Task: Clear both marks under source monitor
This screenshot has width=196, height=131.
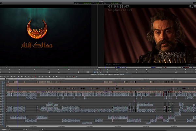Action: pyautogui.click(x=69, y=70)
